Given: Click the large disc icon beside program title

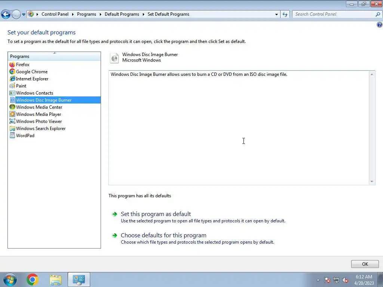Looking at the screenshot, I should coord(114,58).
